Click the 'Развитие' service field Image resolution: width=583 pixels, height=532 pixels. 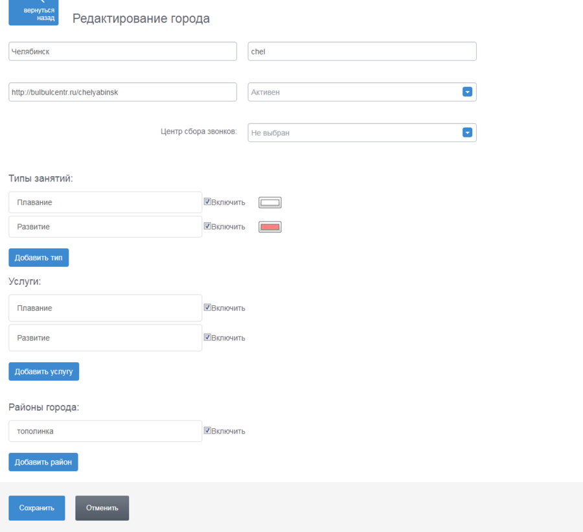tap(105, 338)
